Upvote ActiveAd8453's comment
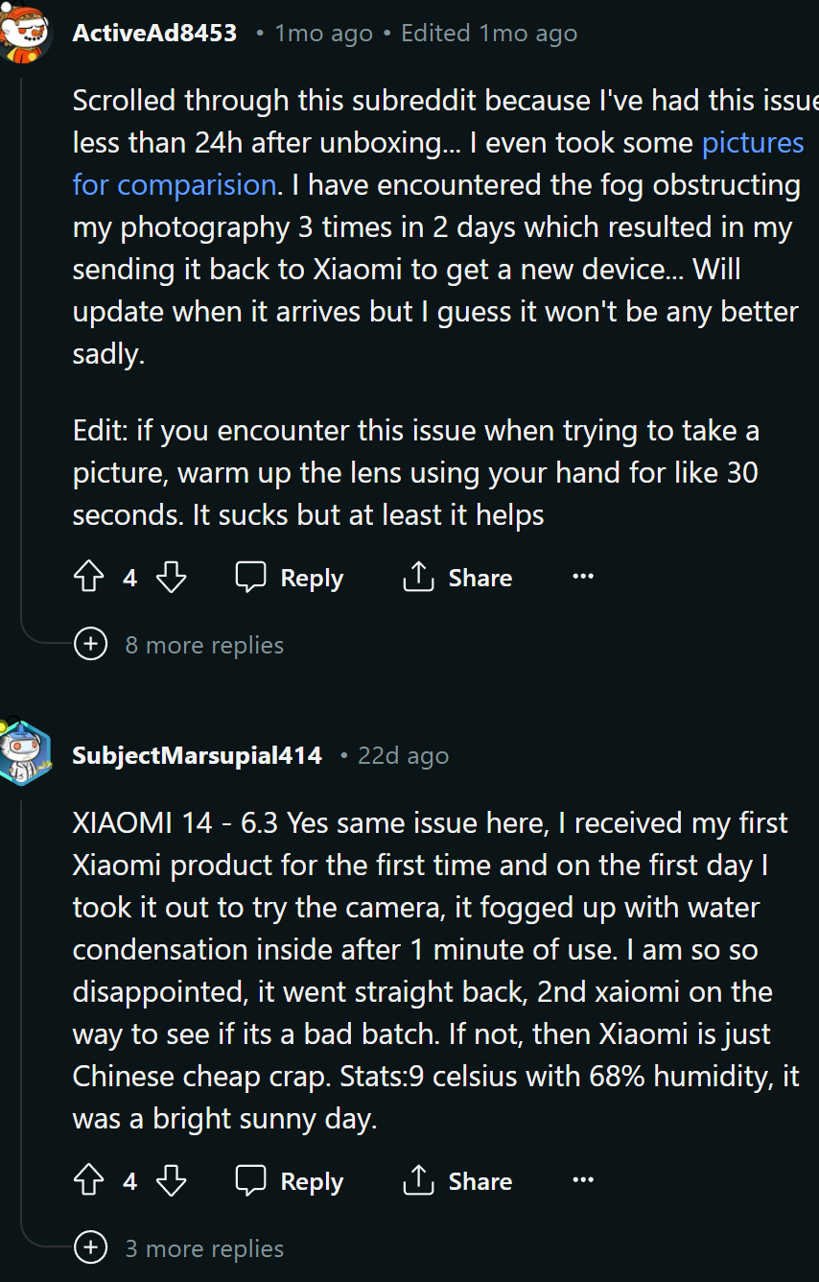819x1282 pixels. coord(89,578)
